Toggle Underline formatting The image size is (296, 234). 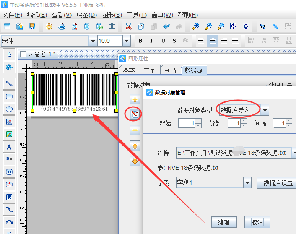[x=163, y=41]
